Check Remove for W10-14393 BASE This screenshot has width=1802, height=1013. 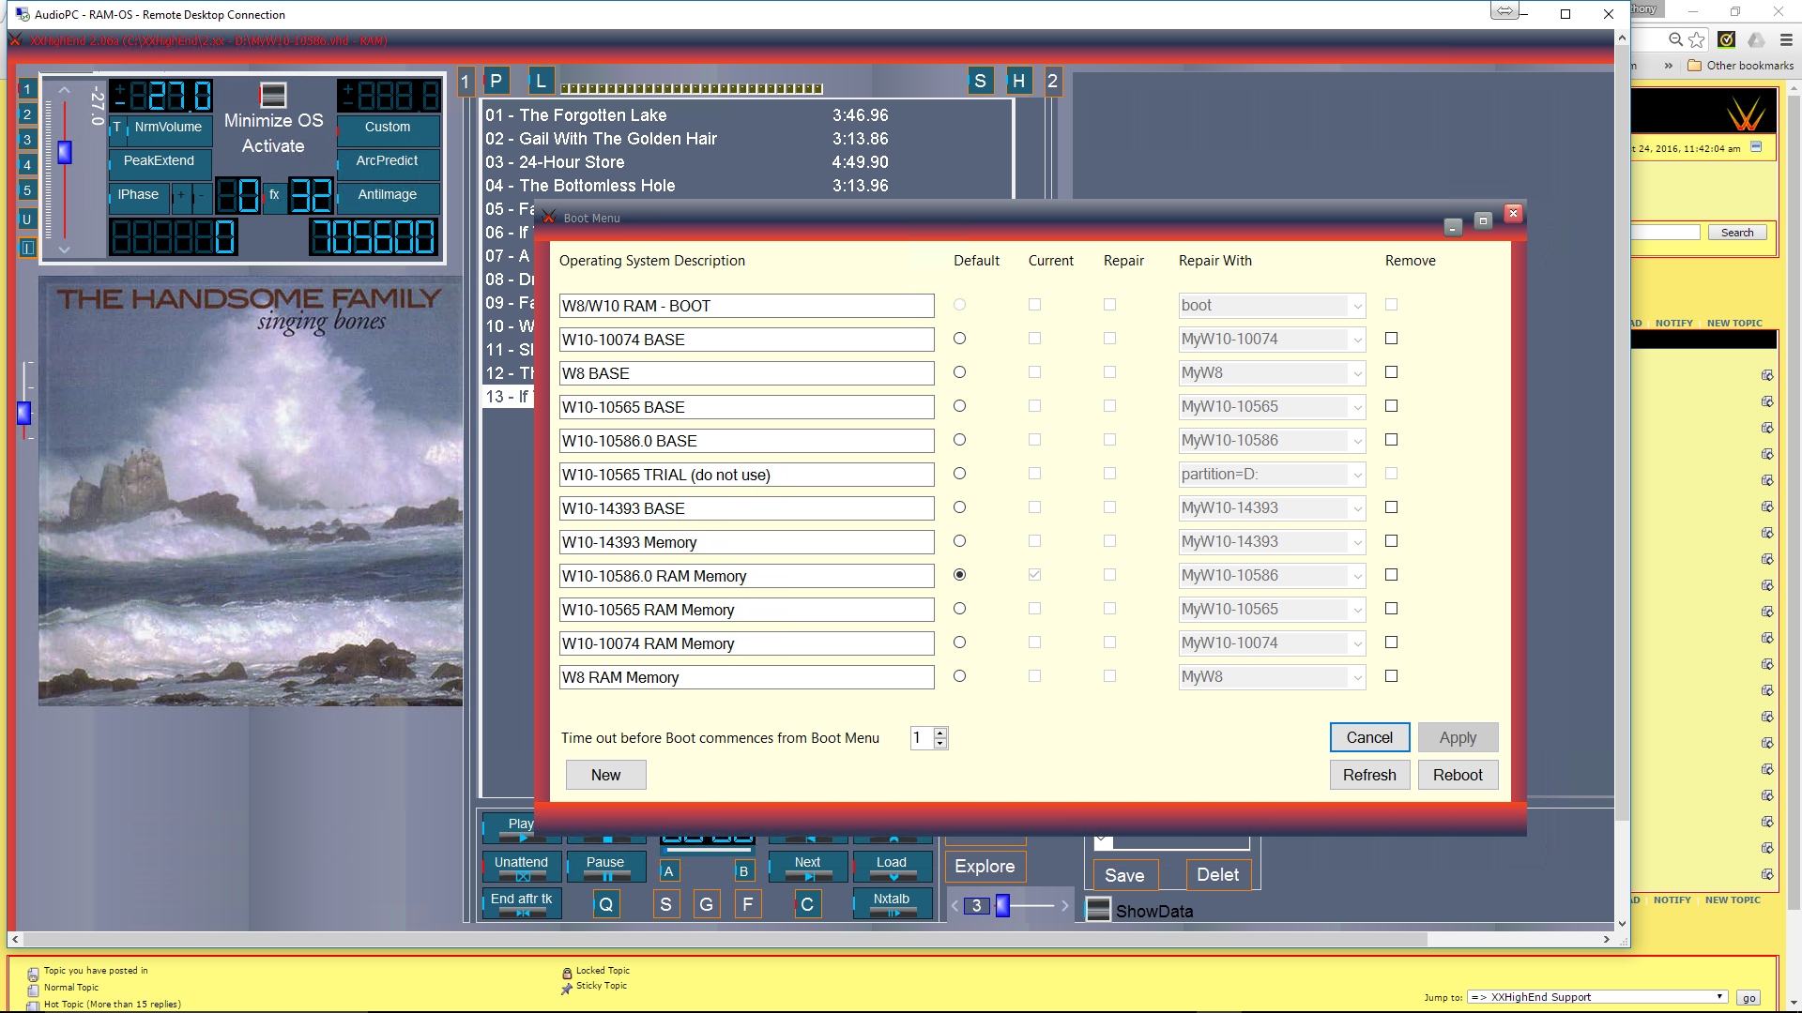click(1391, 507)
